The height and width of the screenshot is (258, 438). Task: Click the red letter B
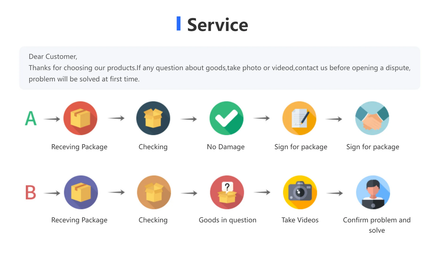coord(31,192)
